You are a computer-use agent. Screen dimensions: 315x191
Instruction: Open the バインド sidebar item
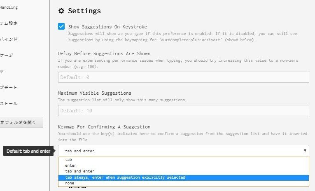point(9,39)
